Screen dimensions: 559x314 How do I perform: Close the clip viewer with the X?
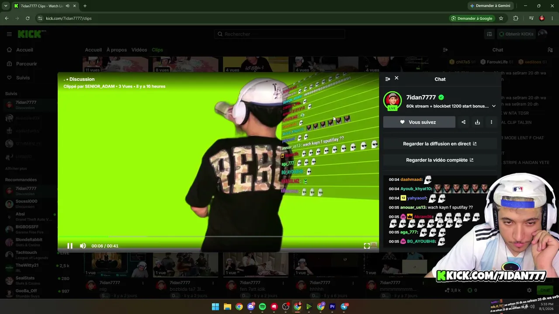(x=397, y=78)
